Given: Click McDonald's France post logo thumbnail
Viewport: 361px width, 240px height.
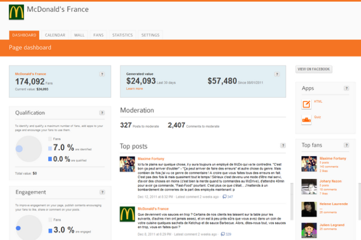Looking at the screenshot, I should point(127,214).
